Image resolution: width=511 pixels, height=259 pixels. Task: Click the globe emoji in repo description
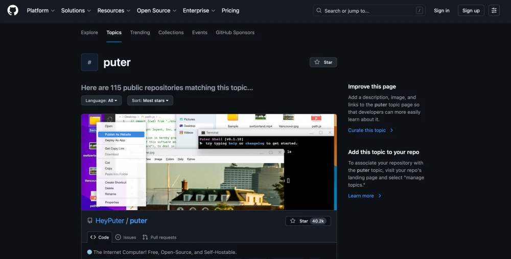pos(89,252)
